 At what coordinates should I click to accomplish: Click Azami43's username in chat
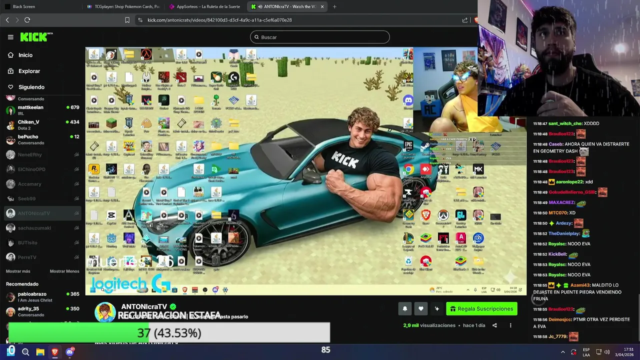(x=580, y=285)
